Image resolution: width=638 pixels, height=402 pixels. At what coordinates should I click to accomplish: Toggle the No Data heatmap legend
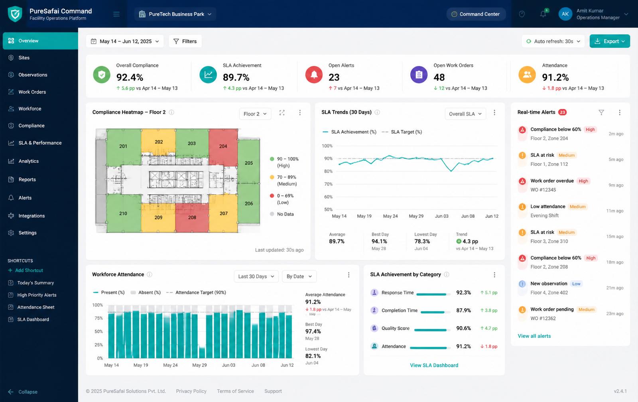tap(282, 214)
